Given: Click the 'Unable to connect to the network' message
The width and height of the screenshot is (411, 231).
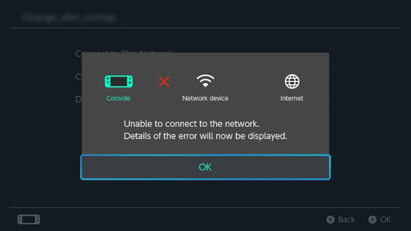Looking at the screenshot, I should (192, 124).
